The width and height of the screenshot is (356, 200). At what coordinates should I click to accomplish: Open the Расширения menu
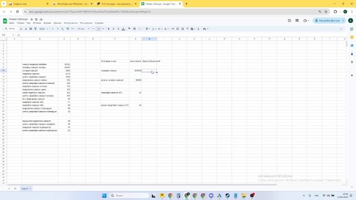(x=86, y=23)
